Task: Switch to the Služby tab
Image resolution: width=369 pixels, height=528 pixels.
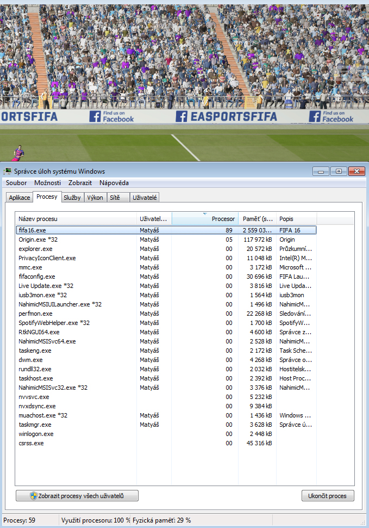Action: [72, 198]
